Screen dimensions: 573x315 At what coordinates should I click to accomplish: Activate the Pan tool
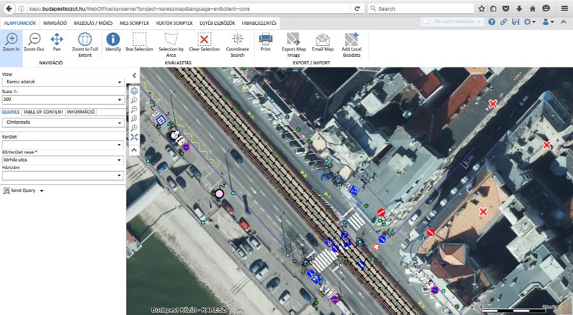(x=57, y=42)
